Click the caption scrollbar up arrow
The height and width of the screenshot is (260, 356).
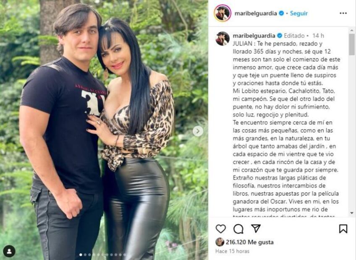click(x=352, y=30)
